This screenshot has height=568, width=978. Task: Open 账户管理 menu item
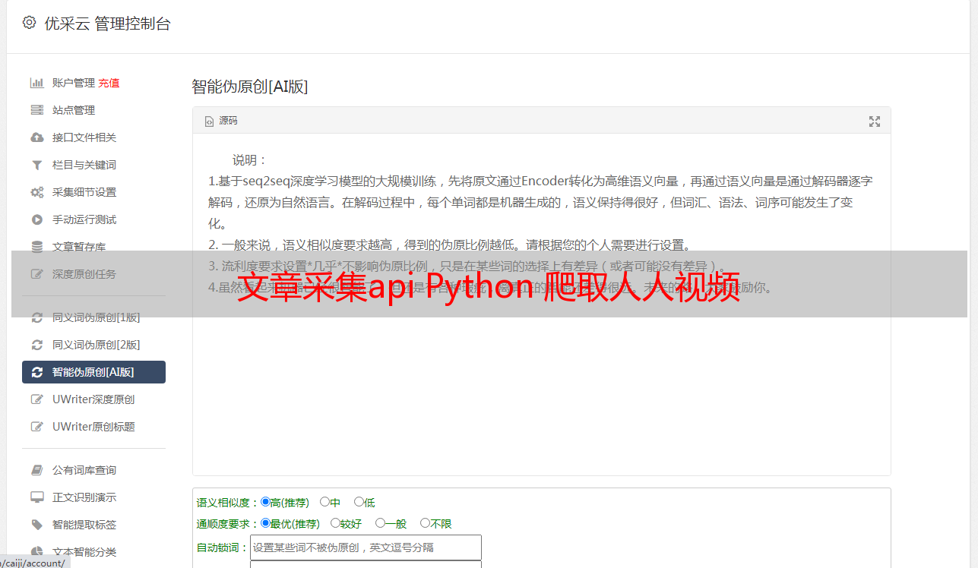click(x=74, y=83)
